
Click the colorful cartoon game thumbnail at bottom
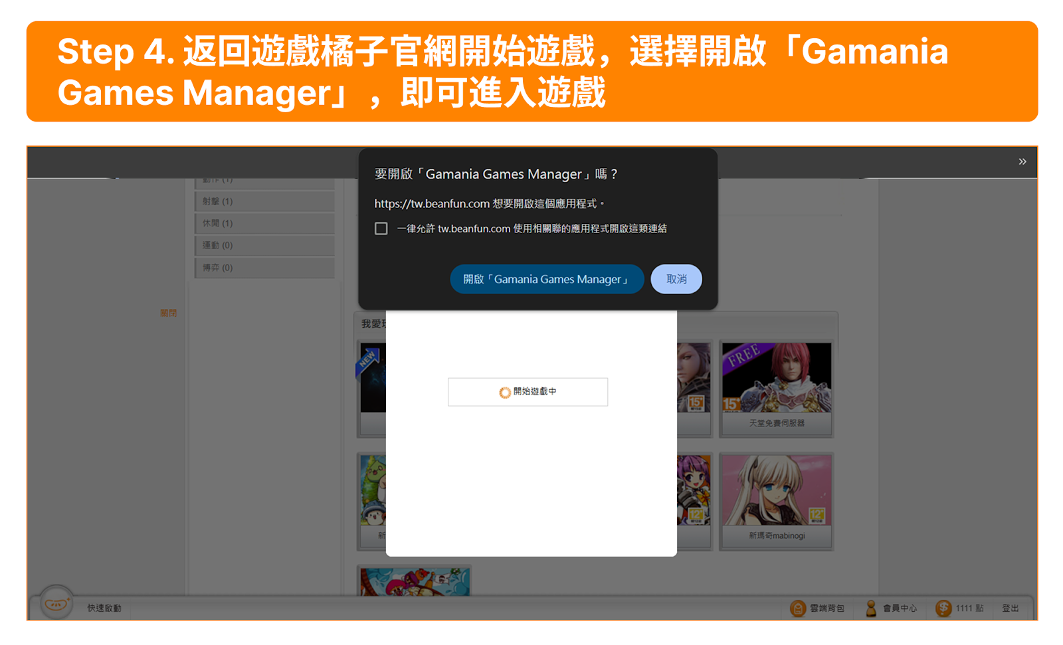[415, 581]
